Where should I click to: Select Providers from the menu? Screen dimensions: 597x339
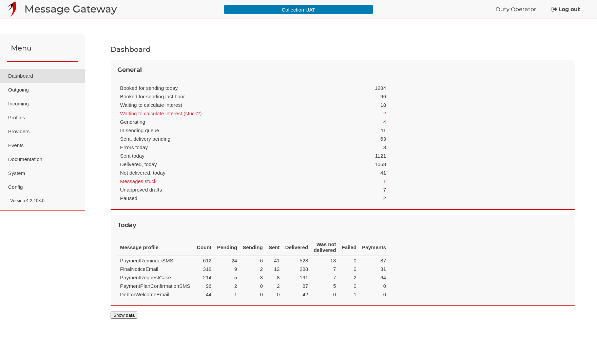[x=42, y=132]
